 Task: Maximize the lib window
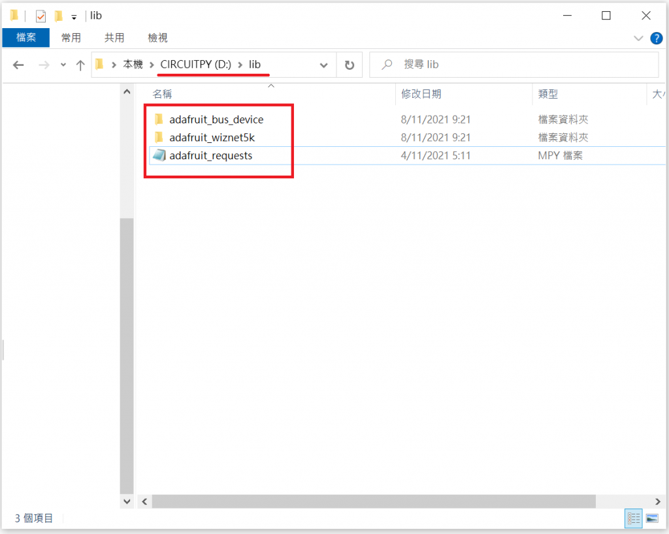606,16
